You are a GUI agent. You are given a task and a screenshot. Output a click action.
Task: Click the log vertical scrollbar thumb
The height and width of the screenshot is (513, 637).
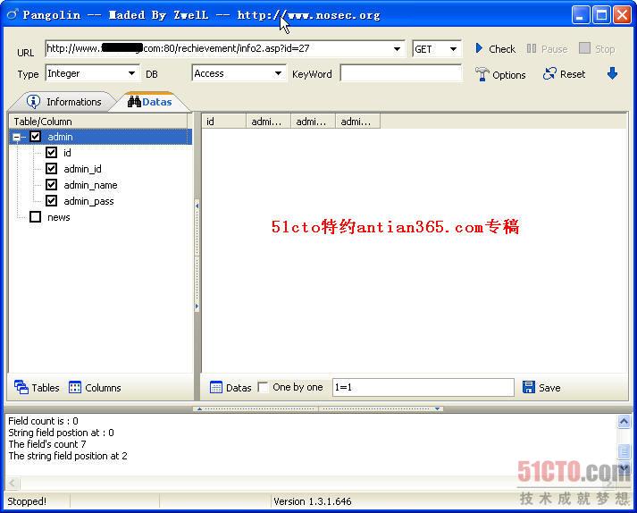[624, 450]
